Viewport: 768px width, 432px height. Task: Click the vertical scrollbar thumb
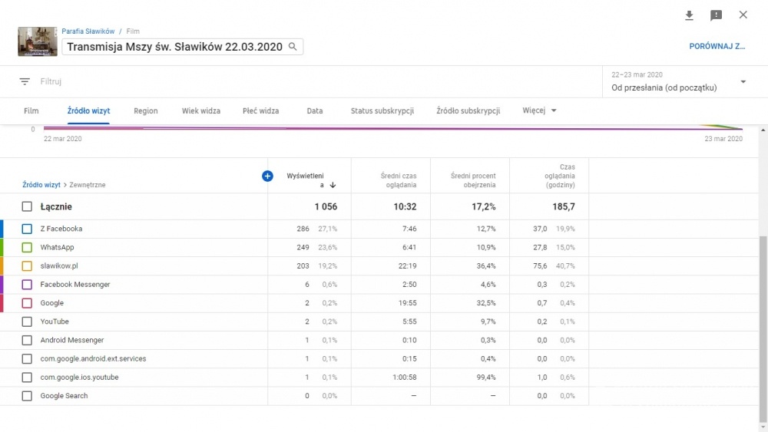pos(763,328)
